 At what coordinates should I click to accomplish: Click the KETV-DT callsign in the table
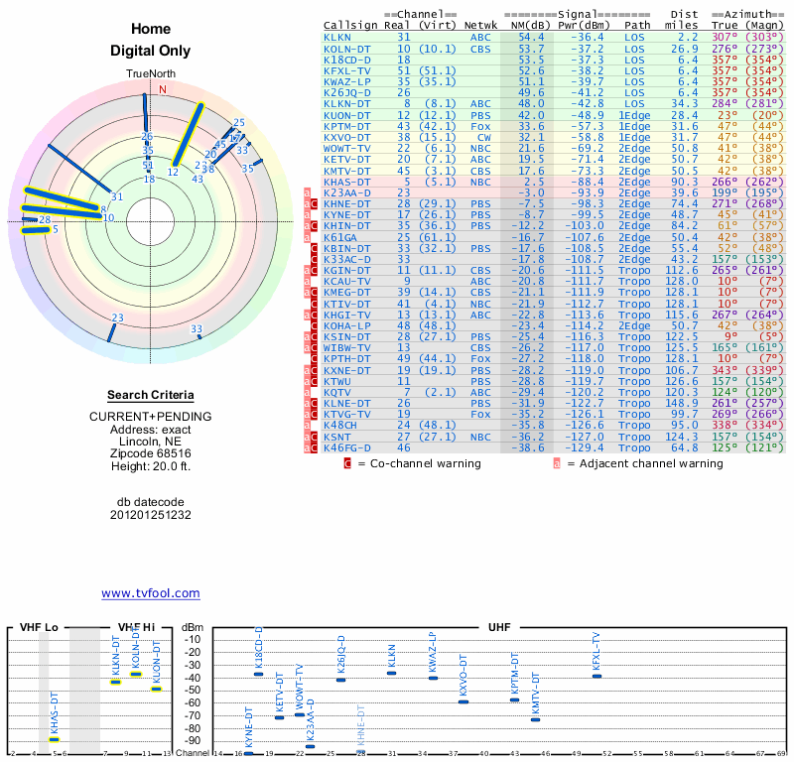pos(347,160)
